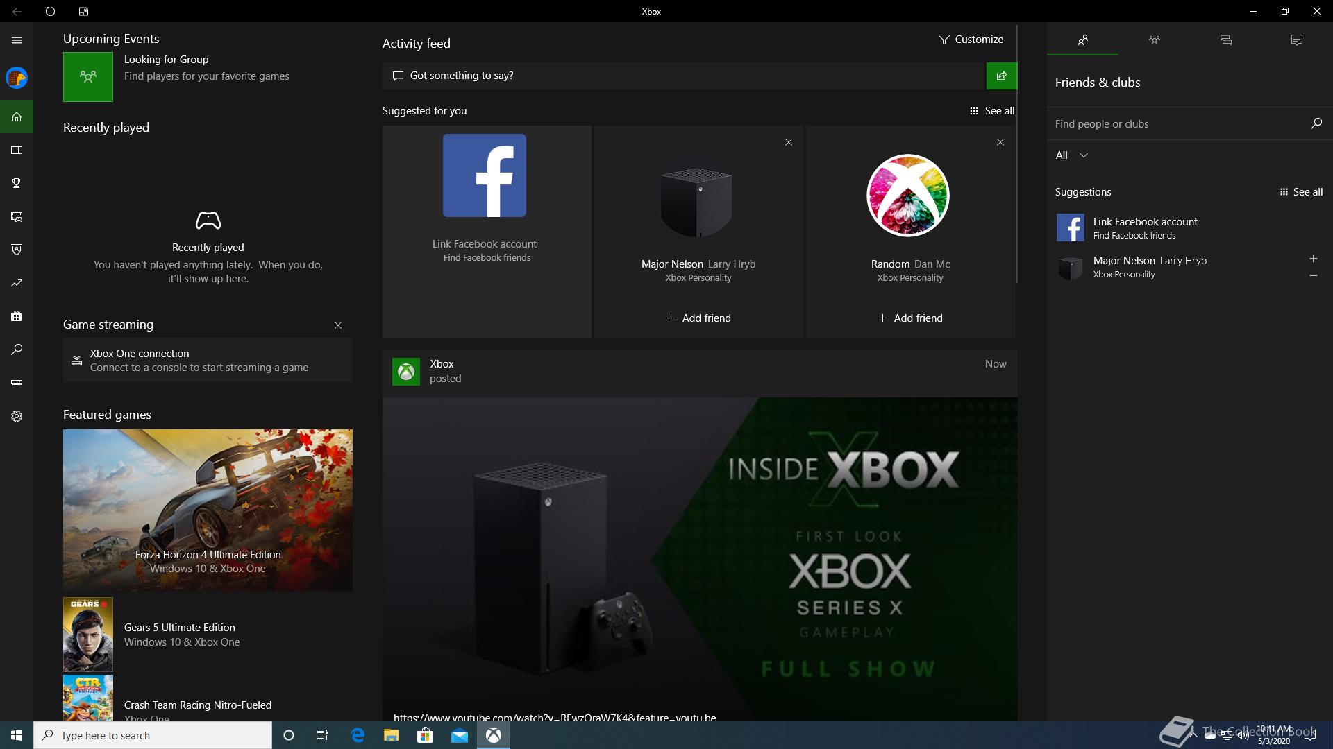
Task: Open Microsoft Store bag sidebar icon
Action: pyautogui.click(x=17, y=316)
